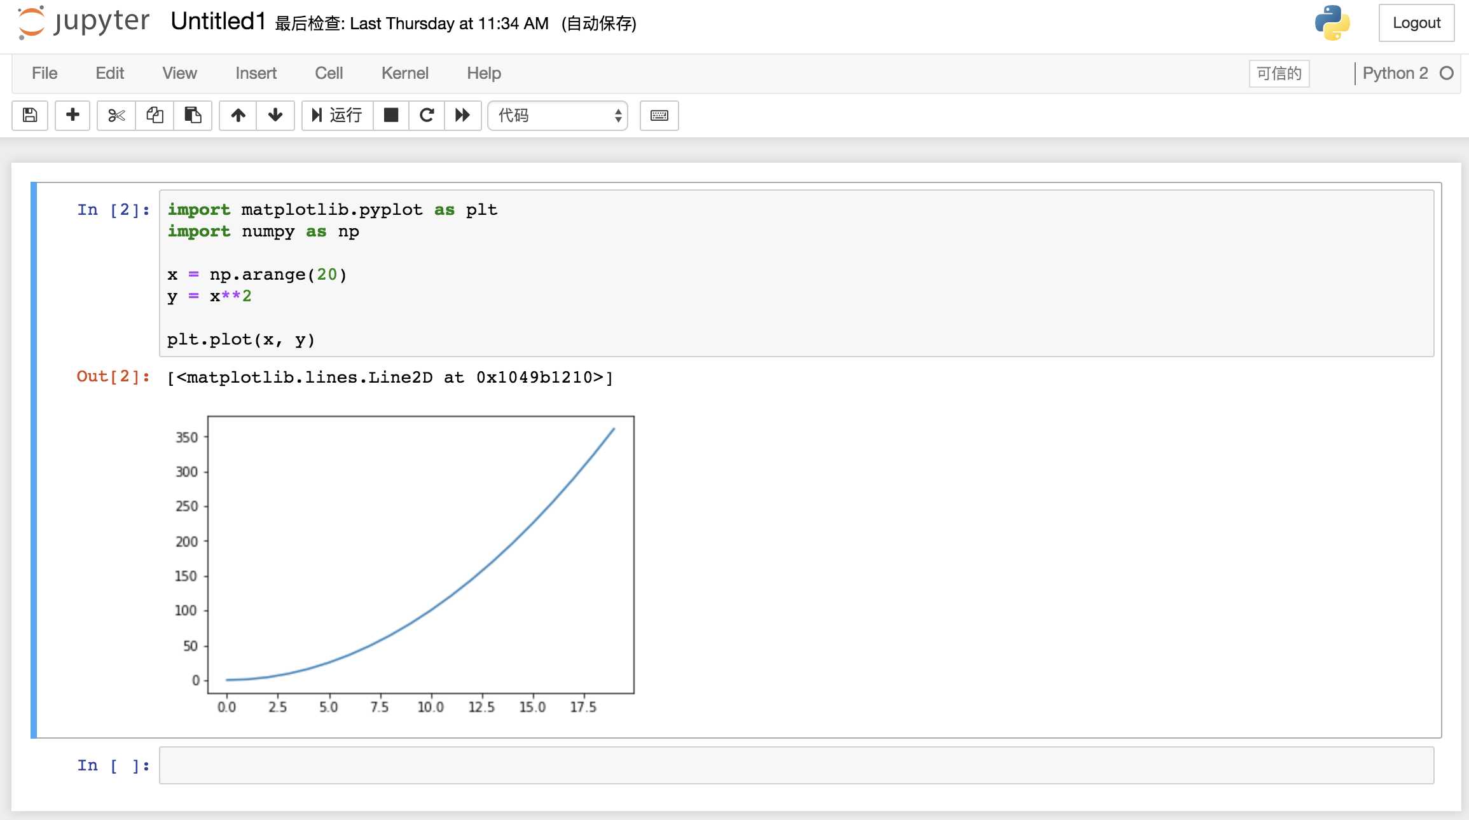Click the Logout button

[x=1416, y=23]
